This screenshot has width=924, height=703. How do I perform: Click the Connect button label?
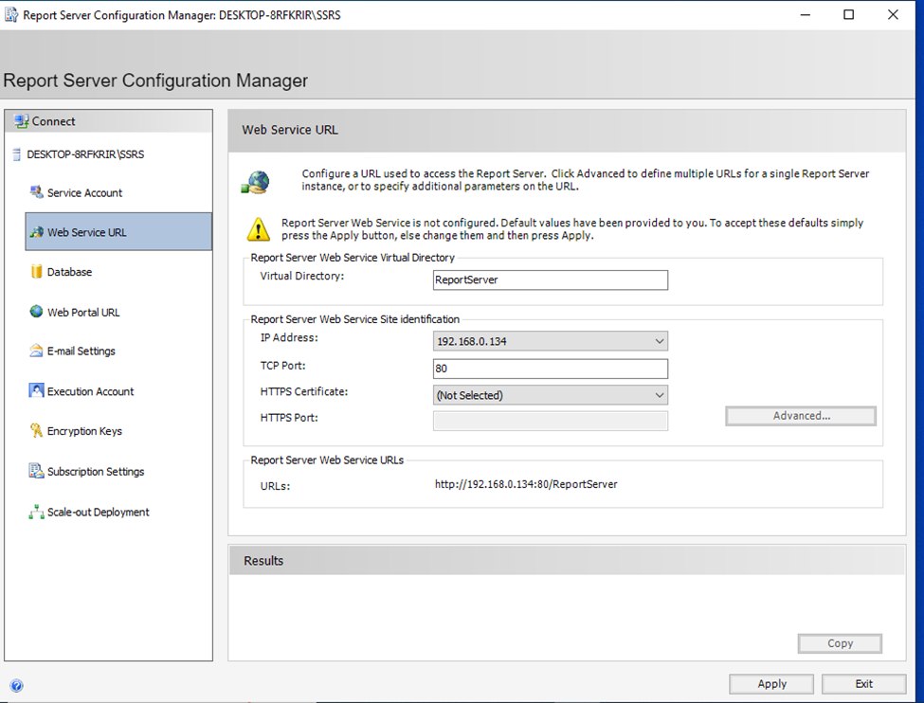54,121
